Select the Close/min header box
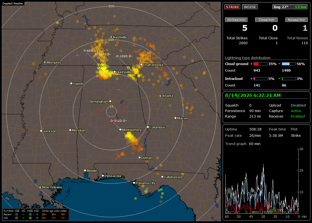312x223 pixels. 266,20
